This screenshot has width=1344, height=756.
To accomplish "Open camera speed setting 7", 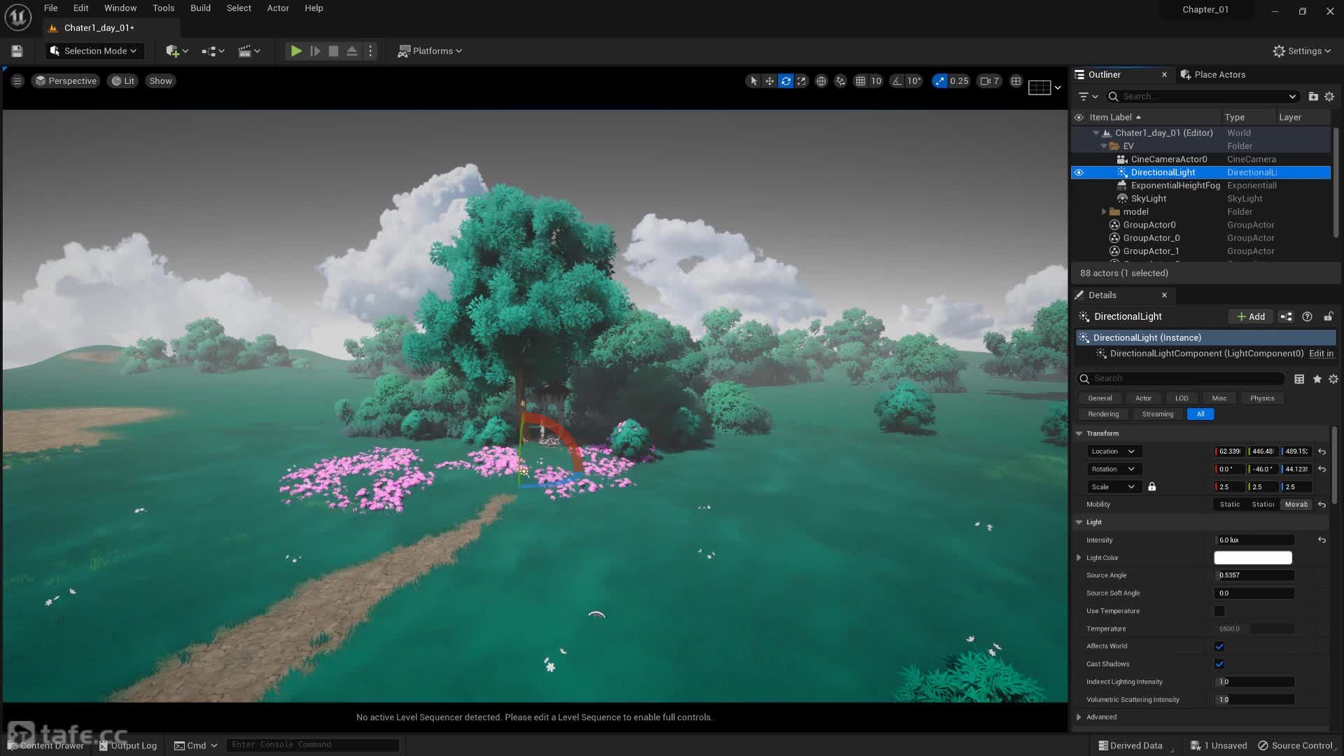I will [x=990, y=81].
